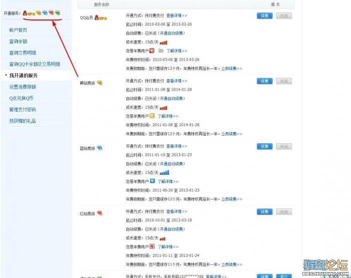Viewport: 351px width, 278px height.
Task: Click 关闭 button for 红钻贵族
Action: point(284,212)
